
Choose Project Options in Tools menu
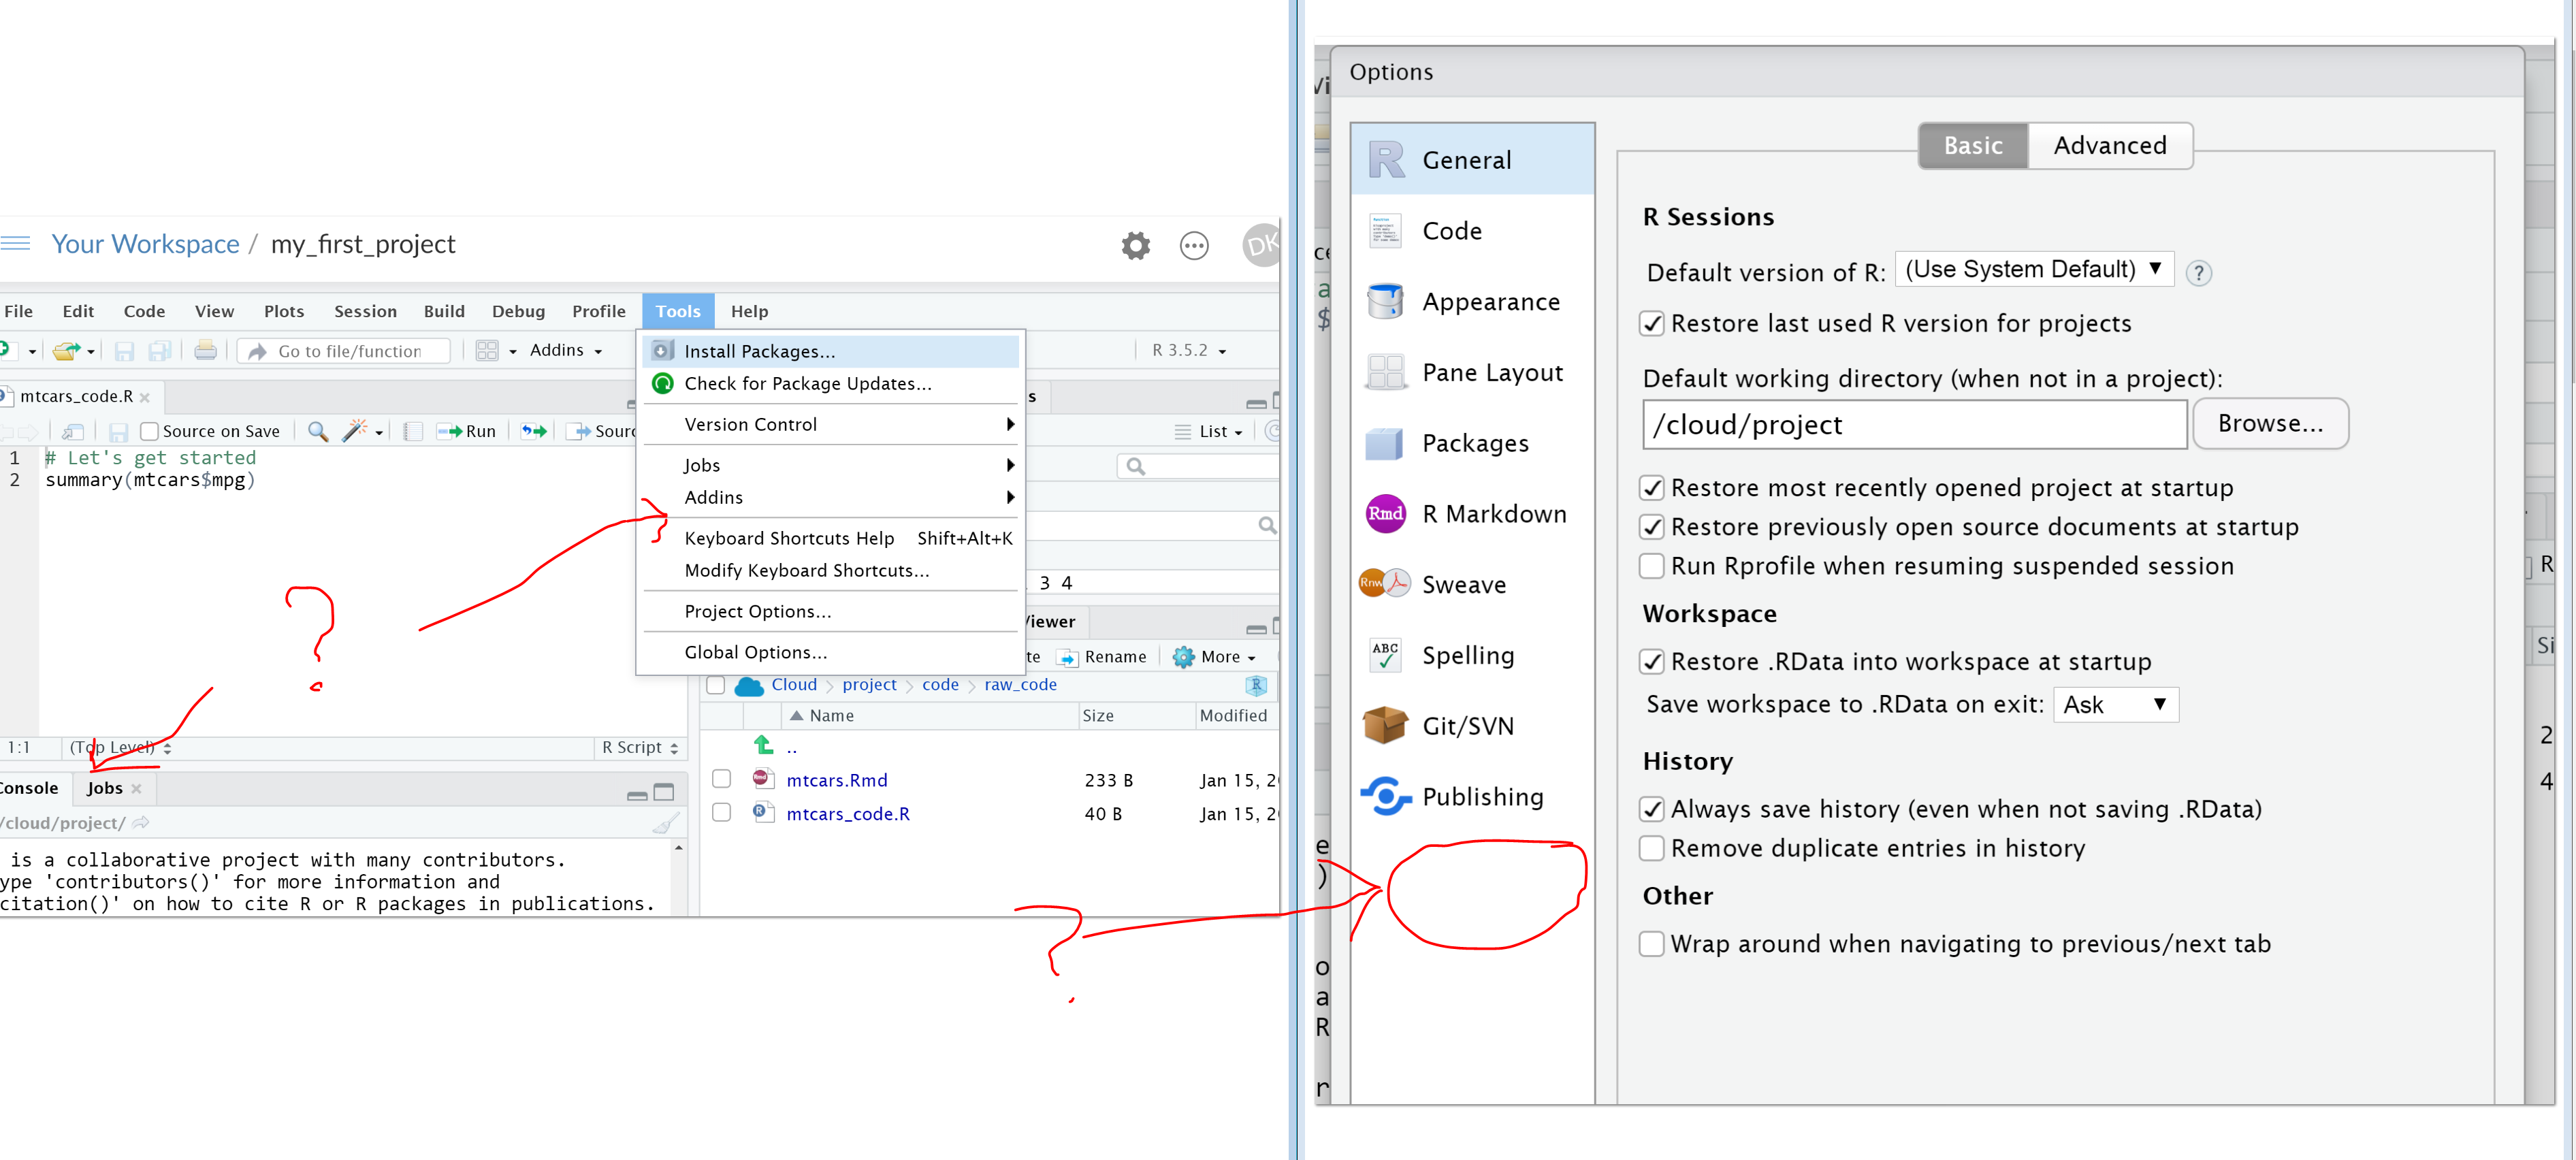pyautogui.click(x=830, y=611)
